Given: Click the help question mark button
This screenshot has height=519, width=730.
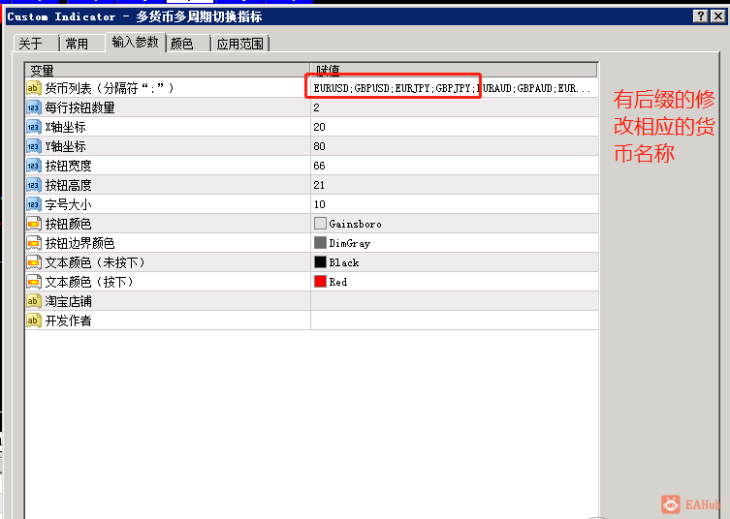Looking at the screenshot, I should (700, 16).
